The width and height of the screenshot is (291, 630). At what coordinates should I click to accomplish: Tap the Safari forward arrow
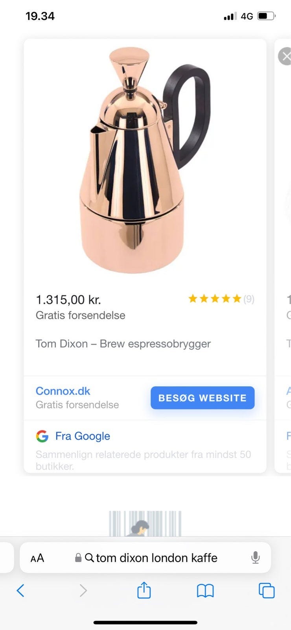83,590
